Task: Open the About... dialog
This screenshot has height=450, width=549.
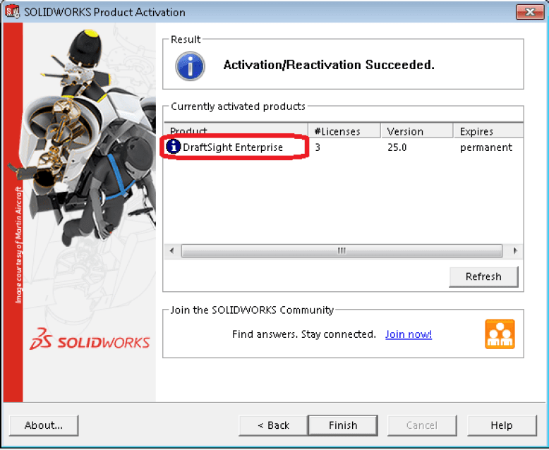Action: (44, 425)
